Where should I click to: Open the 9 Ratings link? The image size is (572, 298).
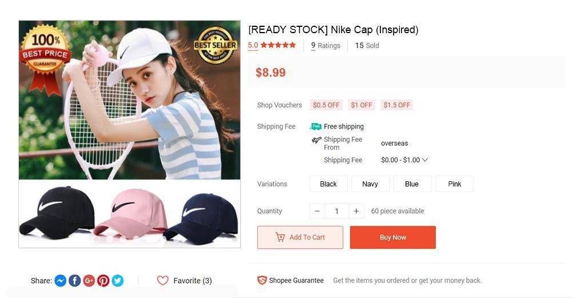pyautogui.click(x=325, y=46)
